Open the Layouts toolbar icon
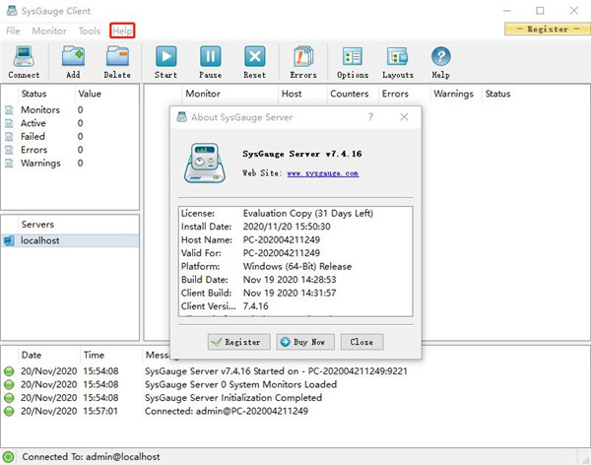This screenshot has height=465, width=591. (x=398, y=61)
